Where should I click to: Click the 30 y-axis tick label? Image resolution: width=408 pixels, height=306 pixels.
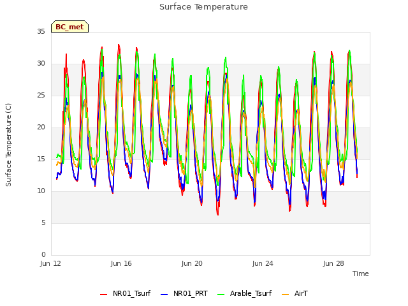click(41, 64)
